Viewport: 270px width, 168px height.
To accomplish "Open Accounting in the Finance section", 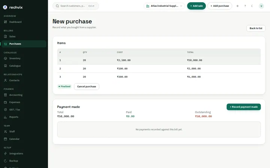I will [x=24, y=95].
